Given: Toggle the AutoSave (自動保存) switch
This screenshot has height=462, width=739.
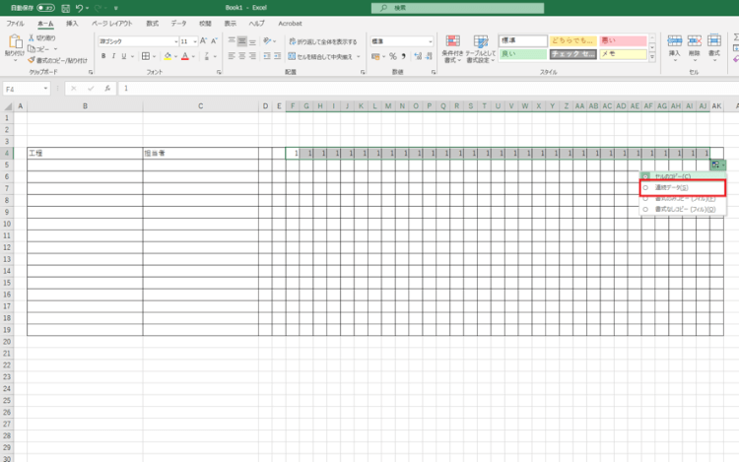Looking at the screenshot, I should [x=45, y=7].
